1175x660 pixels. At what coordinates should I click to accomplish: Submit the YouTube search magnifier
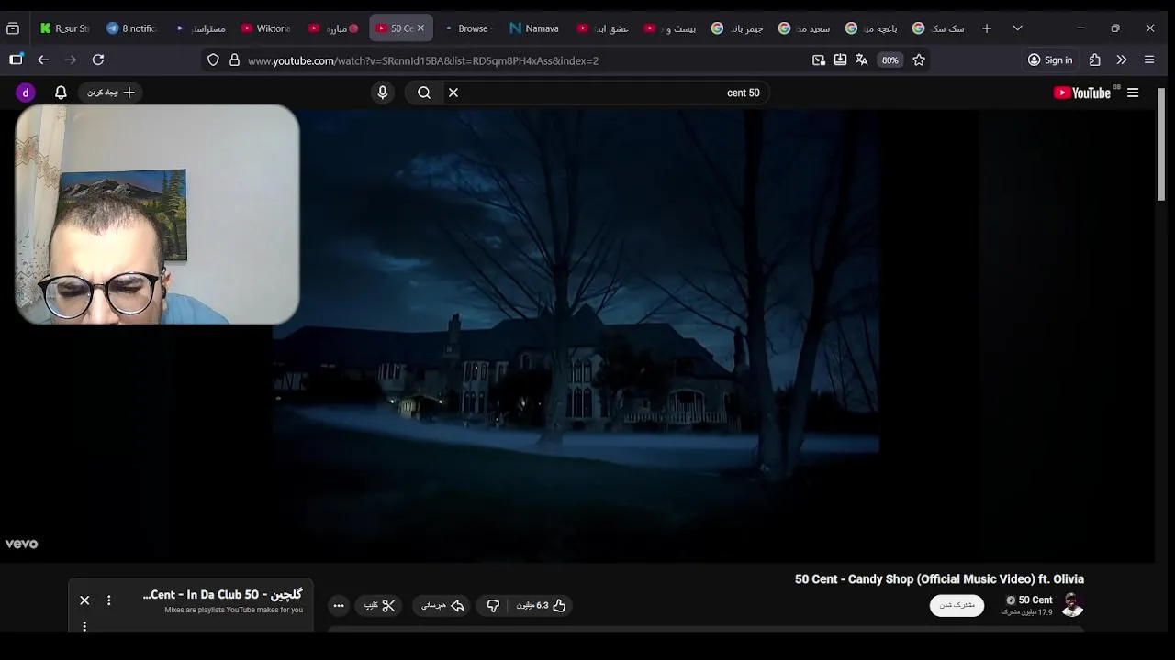[x=424, y=93]
